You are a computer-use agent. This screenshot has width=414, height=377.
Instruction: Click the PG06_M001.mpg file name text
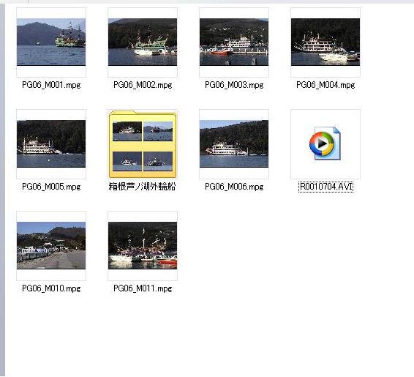coord(51,85)
